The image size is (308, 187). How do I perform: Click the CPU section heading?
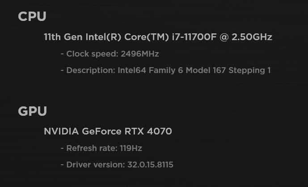32,17
